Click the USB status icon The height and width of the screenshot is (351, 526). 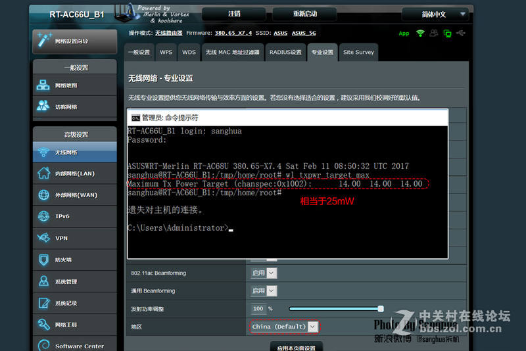(x=461, y=33)
